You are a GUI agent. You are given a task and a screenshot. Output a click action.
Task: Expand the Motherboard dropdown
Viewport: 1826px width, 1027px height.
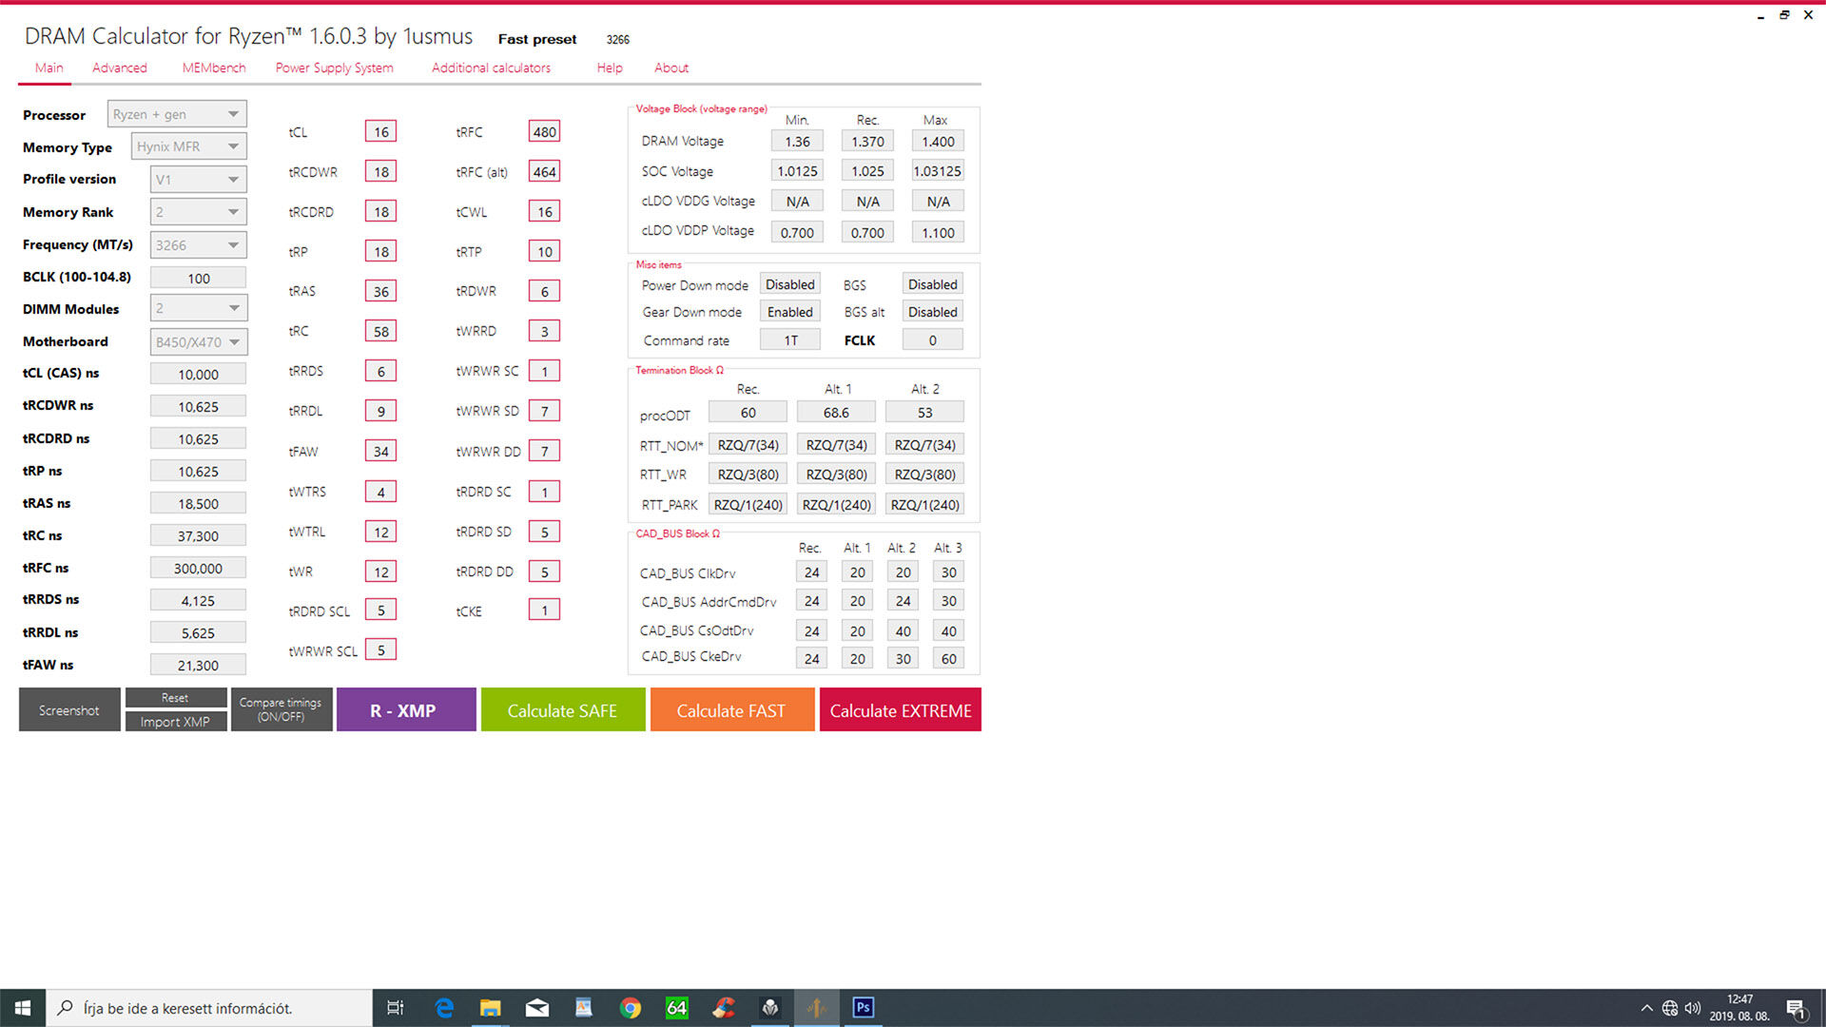click(198, 341)
